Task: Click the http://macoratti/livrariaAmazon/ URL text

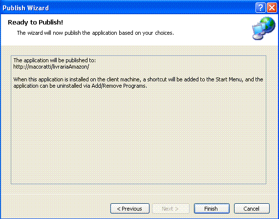Action: click(51, 67)
